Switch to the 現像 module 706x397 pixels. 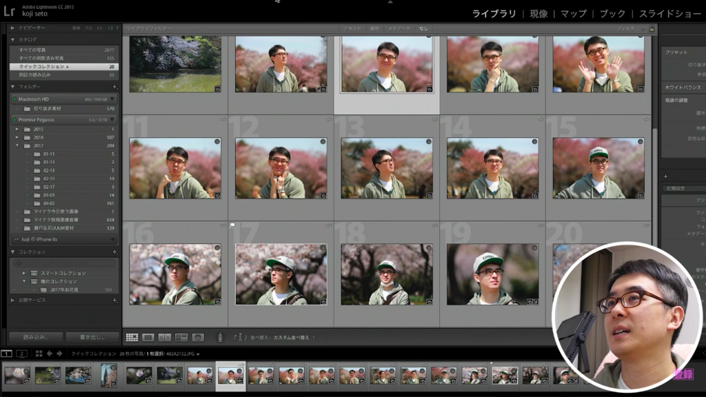tap(538, 14)
